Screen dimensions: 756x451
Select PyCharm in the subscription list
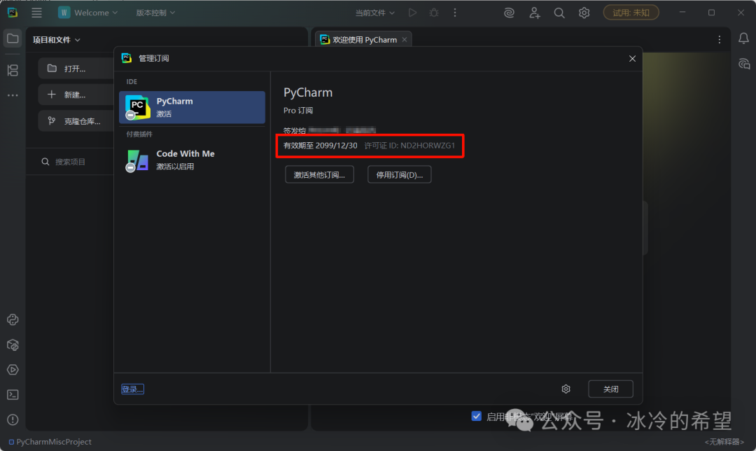point(192,107)
